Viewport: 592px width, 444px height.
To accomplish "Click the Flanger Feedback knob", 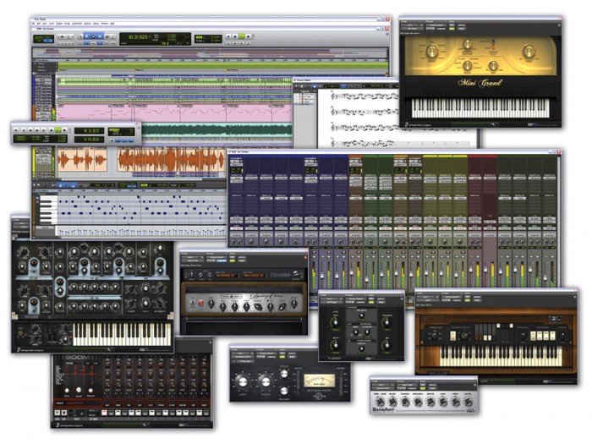I will tap(386, 321).
